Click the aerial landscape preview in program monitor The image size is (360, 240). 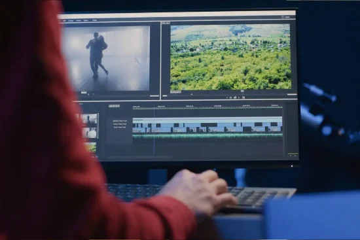coord(230,57)
